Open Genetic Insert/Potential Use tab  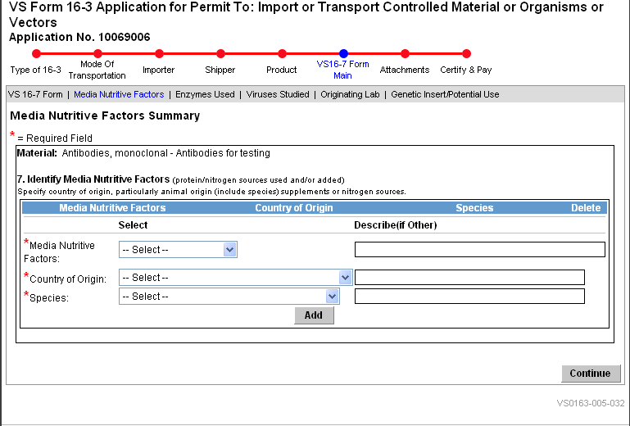click(445, 95)
